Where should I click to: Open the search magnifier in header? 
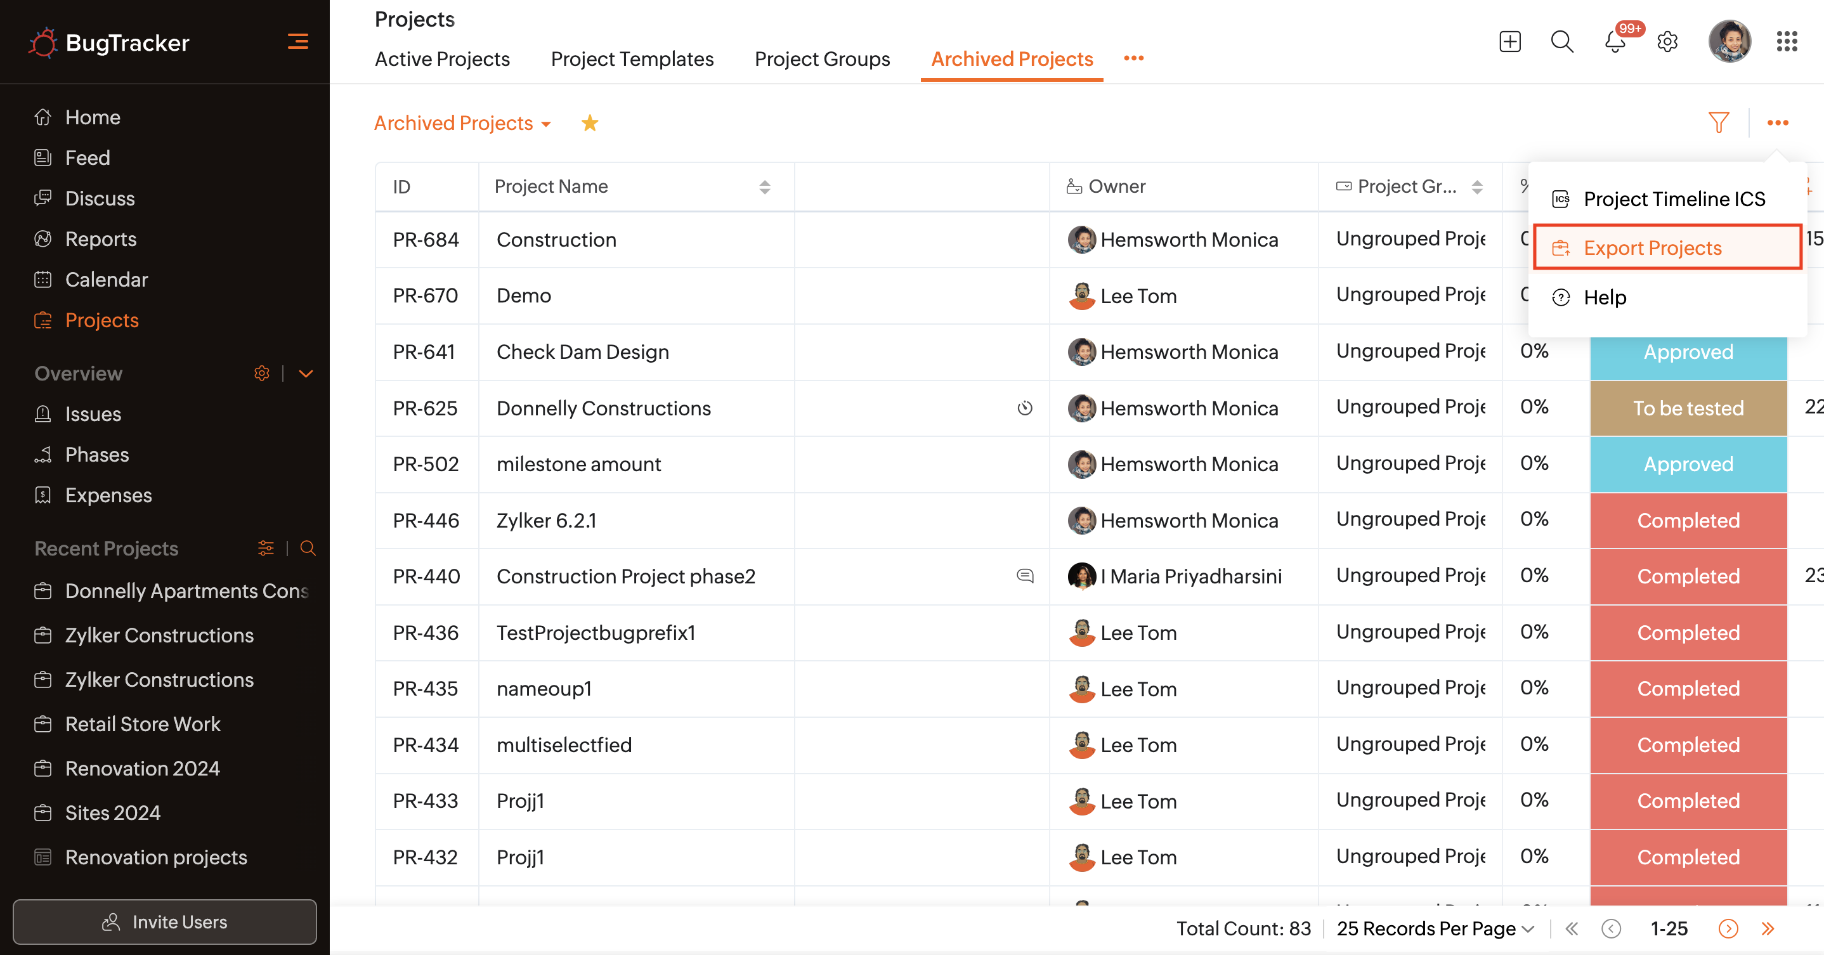coord(1561,42)
